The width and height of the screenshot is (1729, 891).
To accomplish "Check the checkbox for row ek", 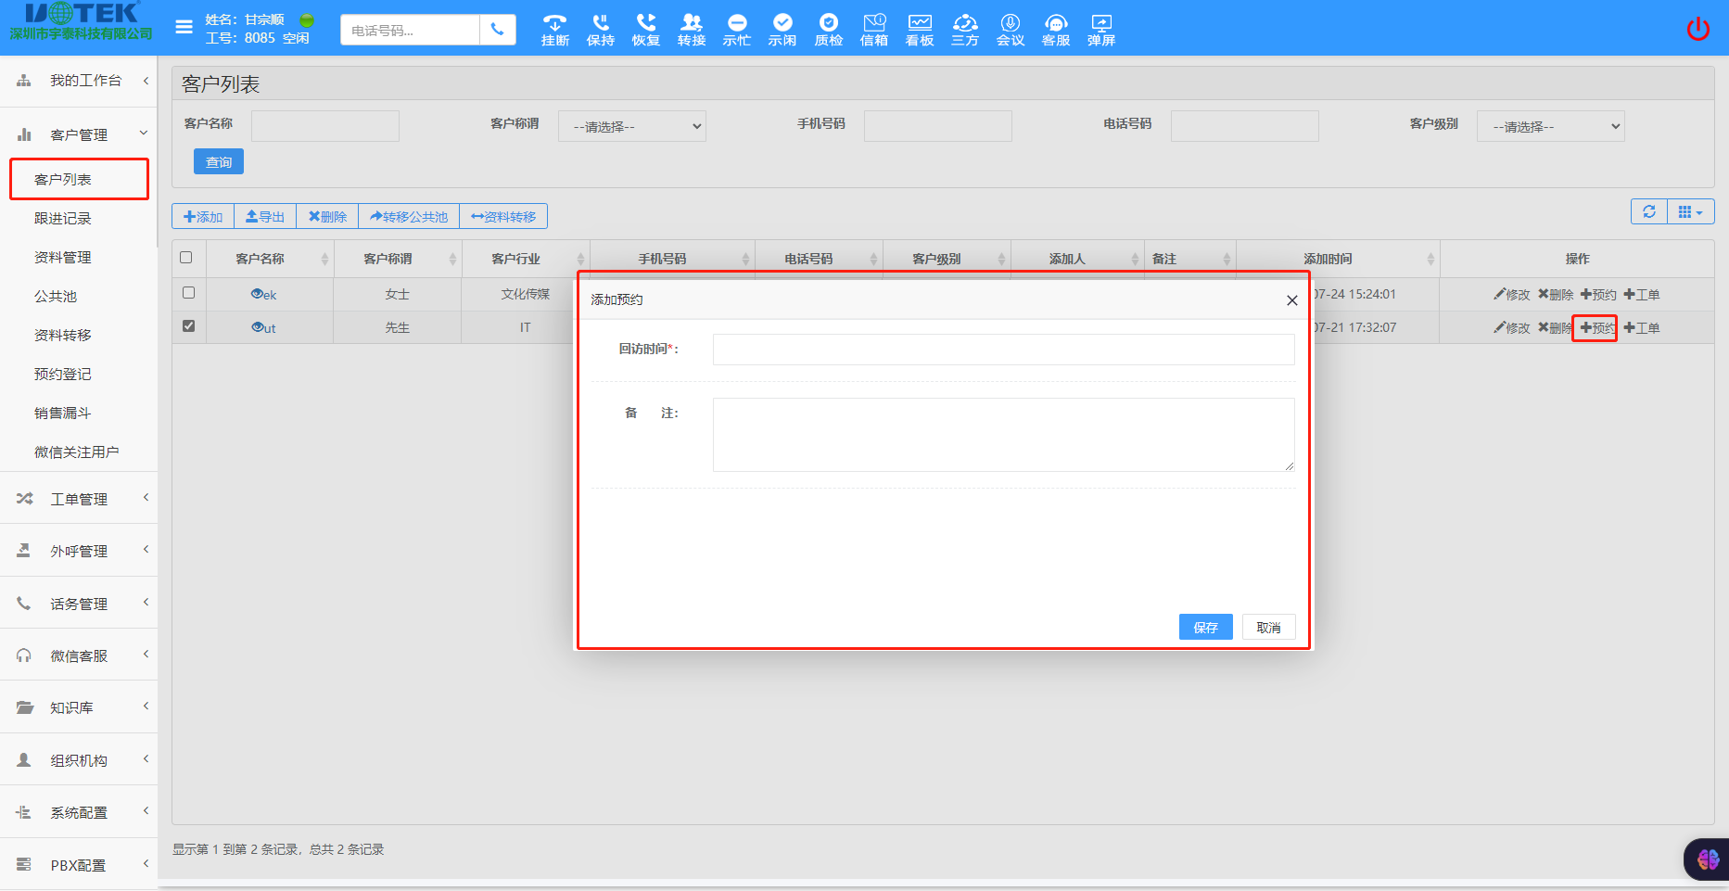I will pos(188,293).
